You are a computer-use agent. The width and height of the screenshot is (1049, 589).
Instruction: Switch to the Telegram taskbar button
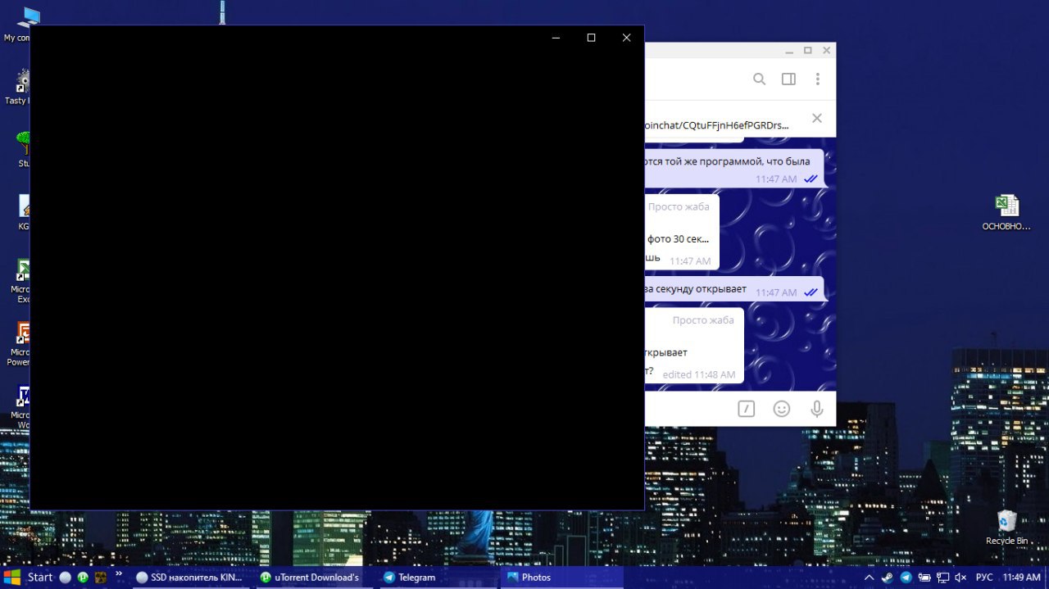point(438,578)
